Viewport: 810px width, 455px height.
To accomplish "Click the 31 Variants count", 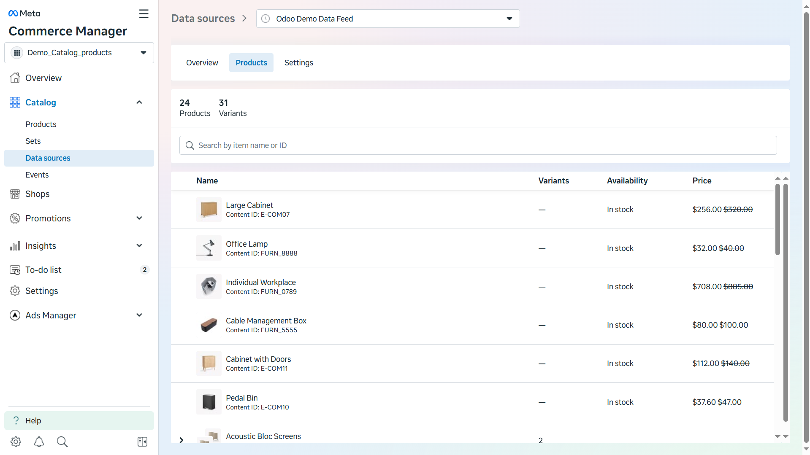I will (233, 108).
